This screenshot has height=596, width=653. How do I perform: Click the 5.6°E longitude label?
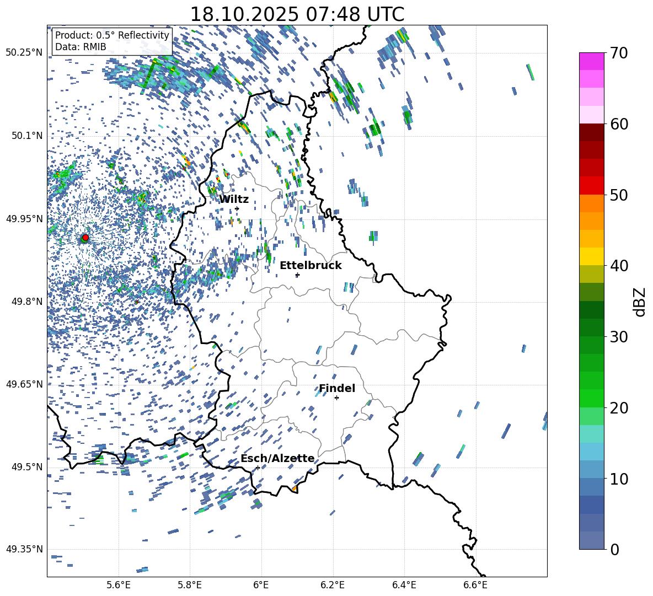[x=119, y=585]
